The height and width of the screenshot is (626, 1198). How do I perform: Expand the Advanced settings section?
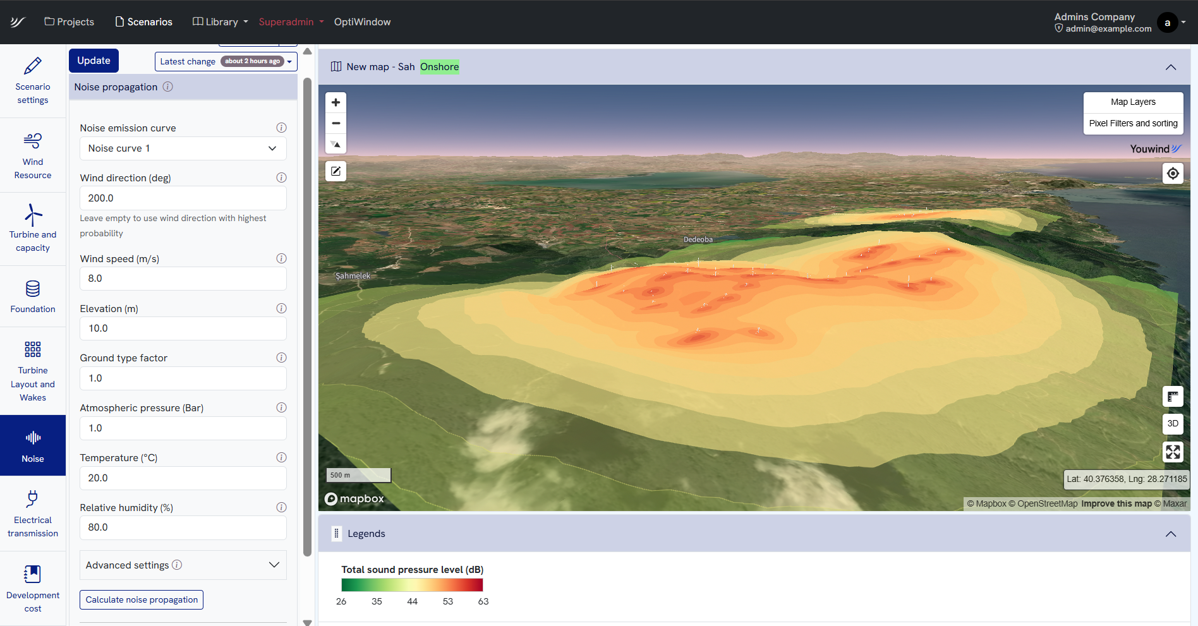[183, 565]
